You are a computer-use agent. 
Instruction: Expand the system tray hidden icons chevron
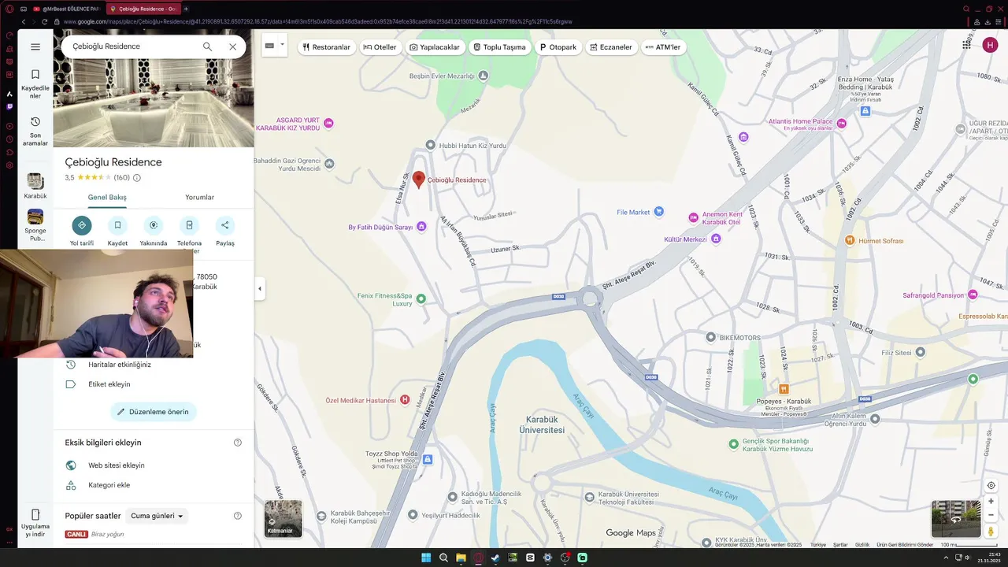click(946, 558)
